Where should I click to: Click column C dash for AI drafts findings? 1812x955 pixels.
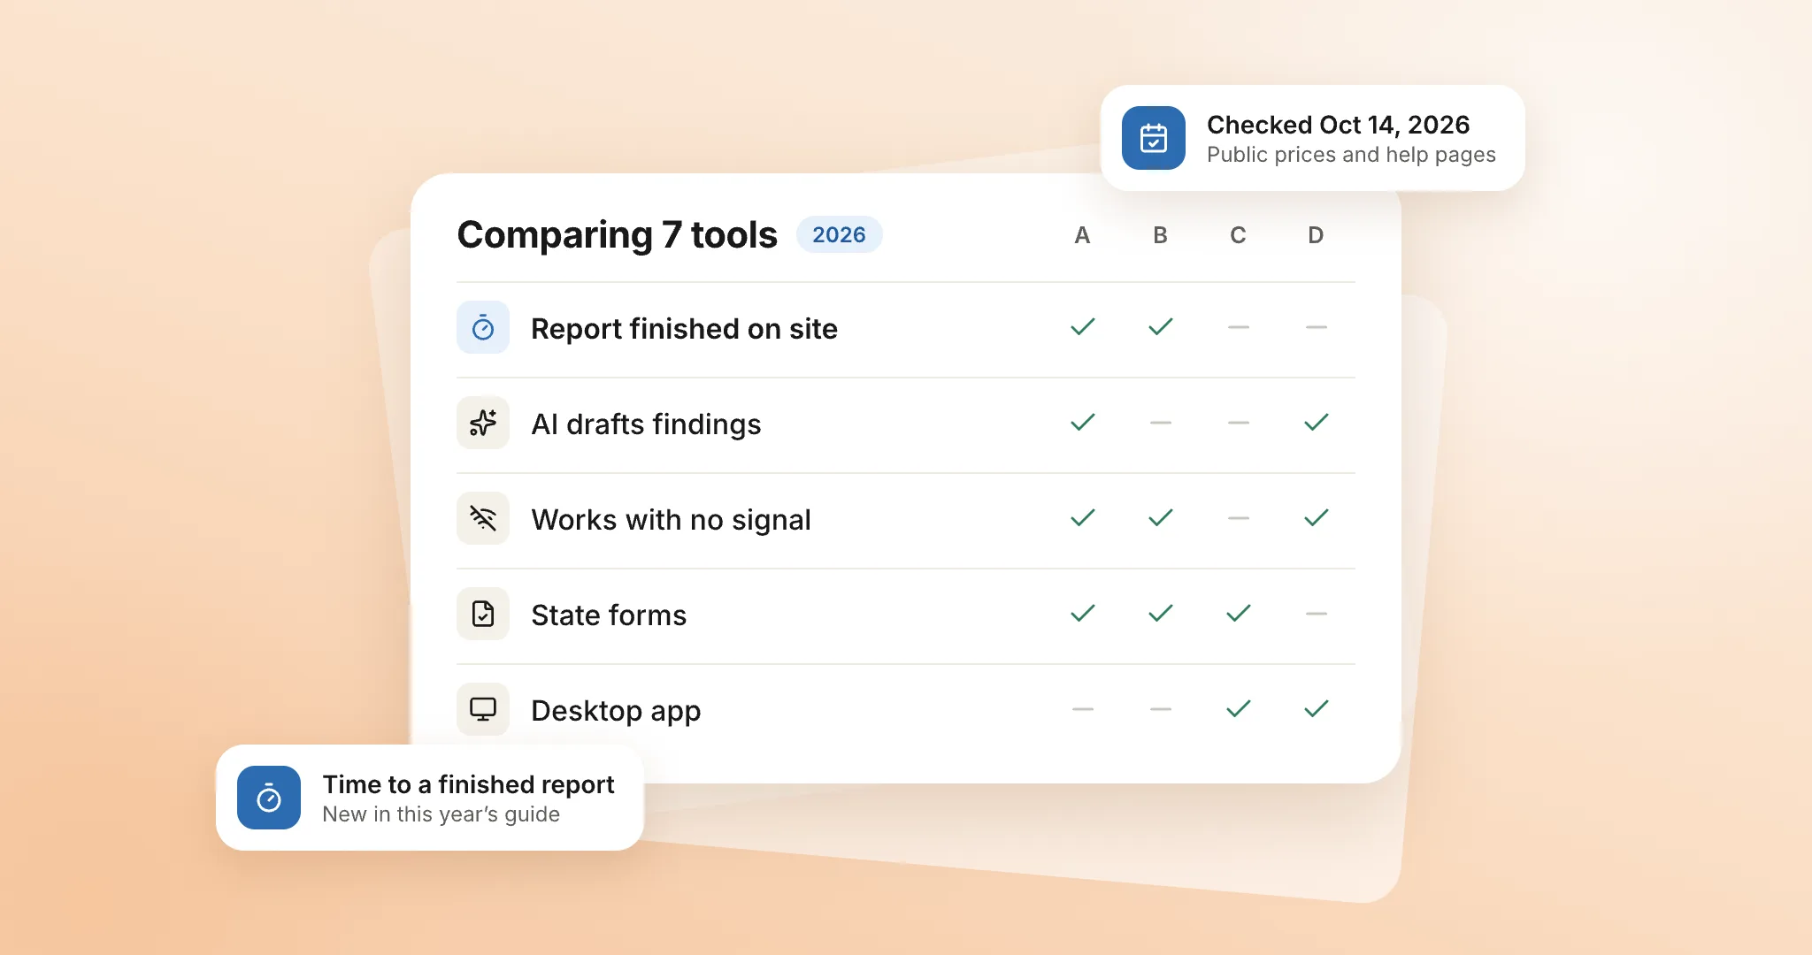[x=1239, y=423]
